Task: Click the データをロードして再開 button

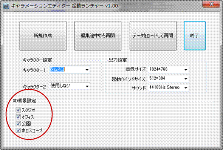Action: [x=153, y=36]
